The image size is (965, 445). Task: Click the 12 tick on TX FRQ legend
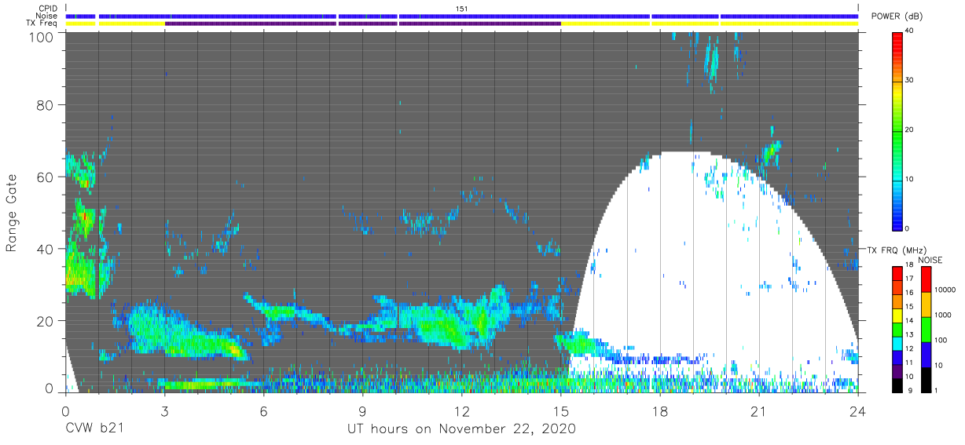coord(908,348)
